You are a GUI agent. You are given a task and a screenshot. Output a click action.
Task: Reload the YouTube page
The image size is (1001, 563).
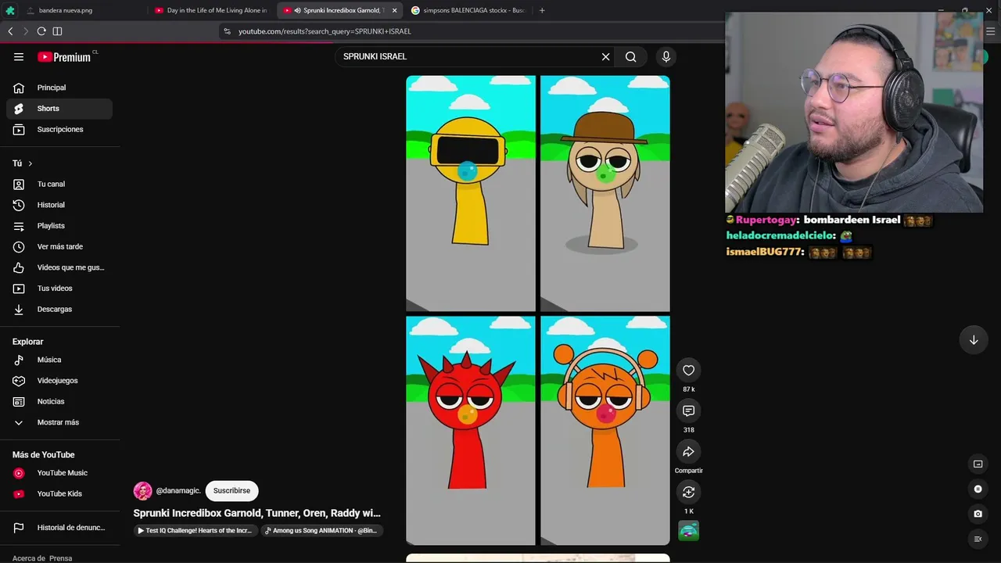41,31
